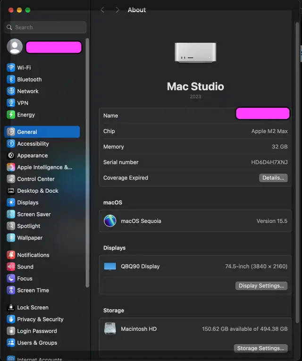Open Storage Settings button
Viewport: 302px width, 361px height.
(x=260, y=348)
